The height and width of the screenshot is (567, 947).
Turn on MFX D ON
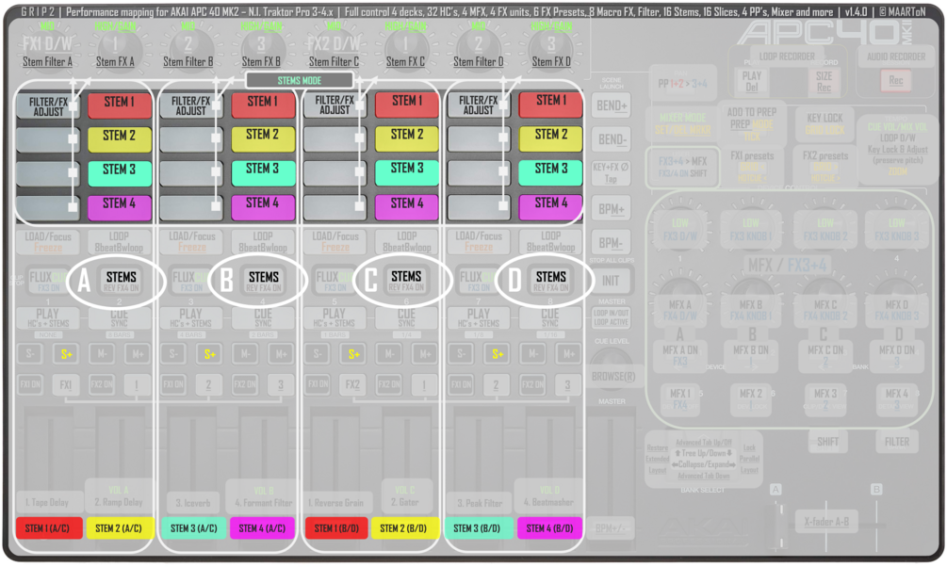[896, 355]
